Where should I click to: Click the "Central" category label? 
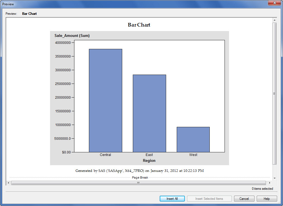[105, 155]
